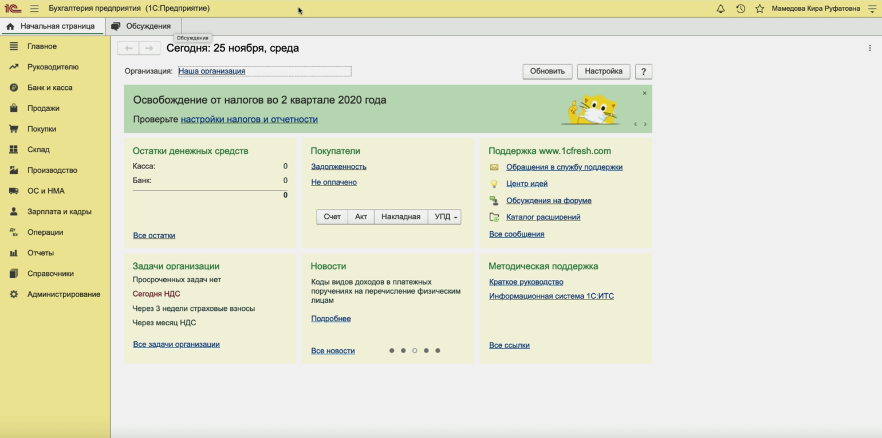Click the Обращения в службу поддержки envelope icon

coord(494,167)
